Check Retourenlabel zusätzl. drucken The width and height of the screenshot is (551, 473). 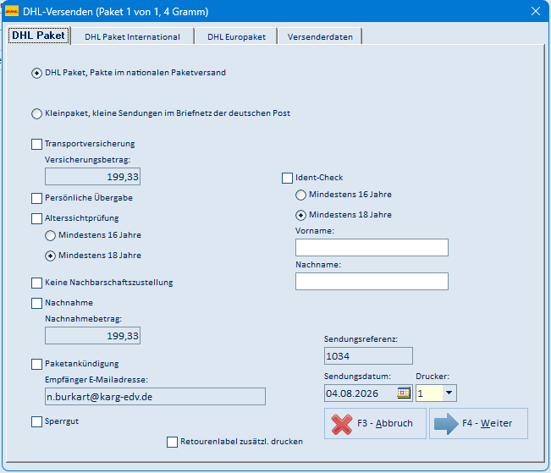pos(172,442)
